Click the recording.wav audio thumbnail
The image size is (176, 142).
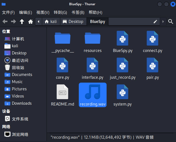point(93,92)
